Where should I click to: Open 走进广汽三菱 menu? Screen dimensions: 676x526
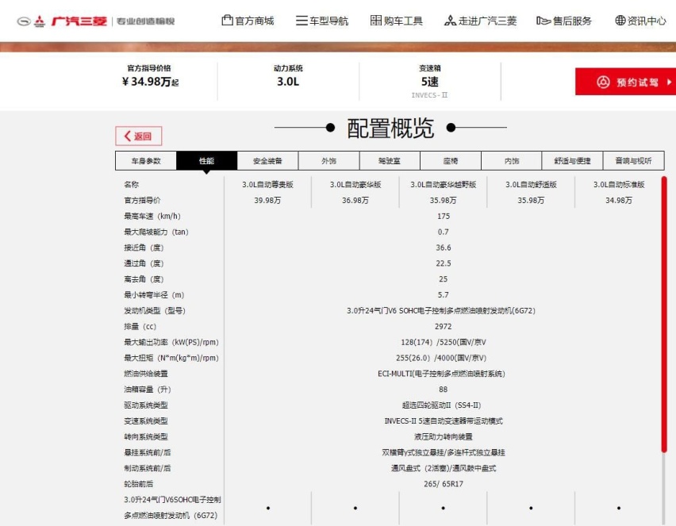click(x=480, y=21)
